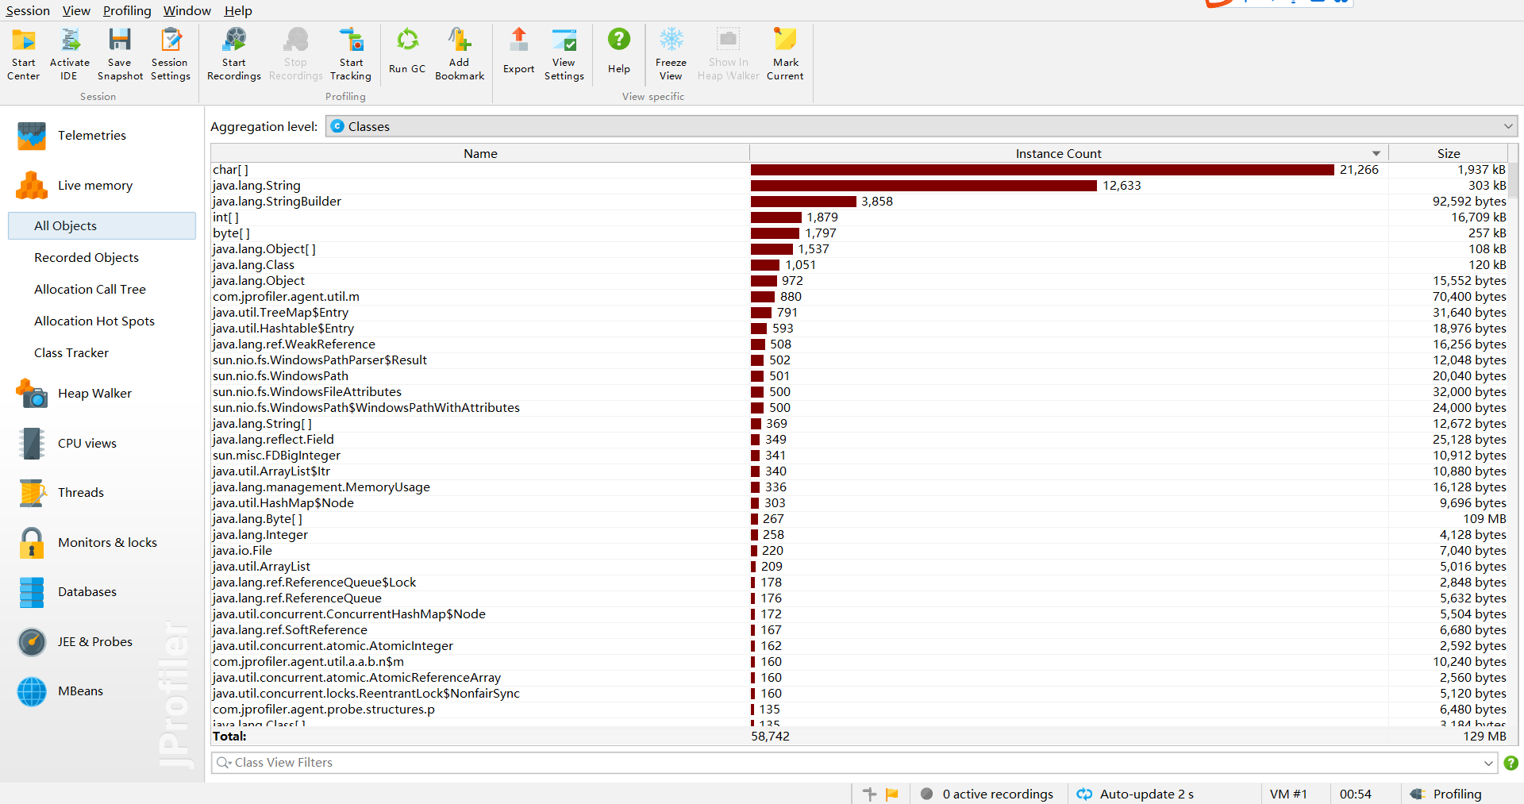
Task: Select the java.io.File row
Action: click(x=859, y=551)
